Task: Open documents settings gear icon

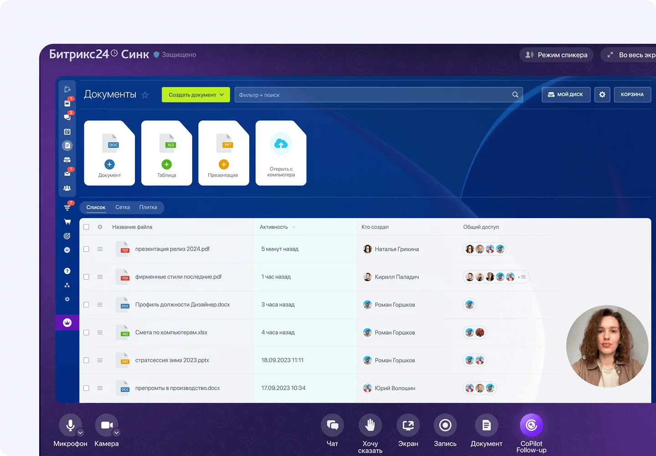Action: click(x=602, y=94)
